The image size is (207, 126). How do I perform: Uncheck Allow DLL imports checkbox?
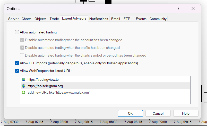click(17, 63)
